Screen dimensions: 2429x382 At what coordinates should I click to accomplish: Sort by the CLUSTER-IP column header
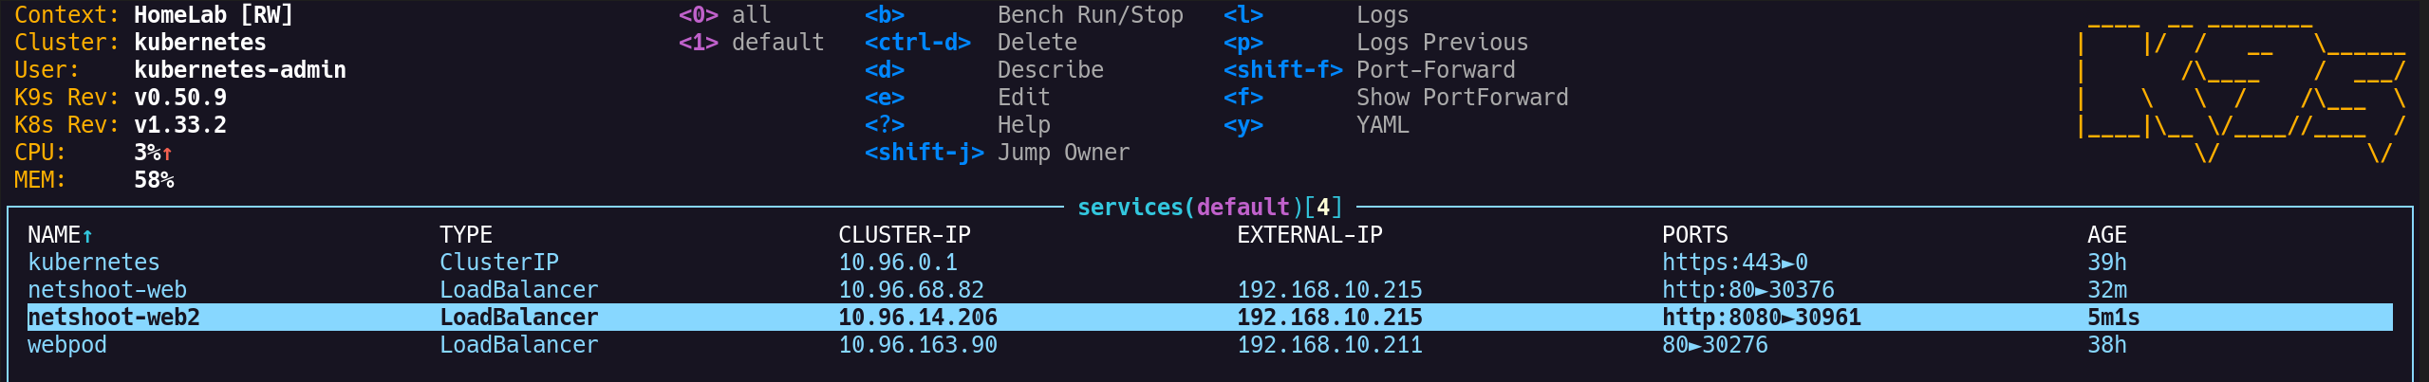pyautogui.click(x=905, y=235)
